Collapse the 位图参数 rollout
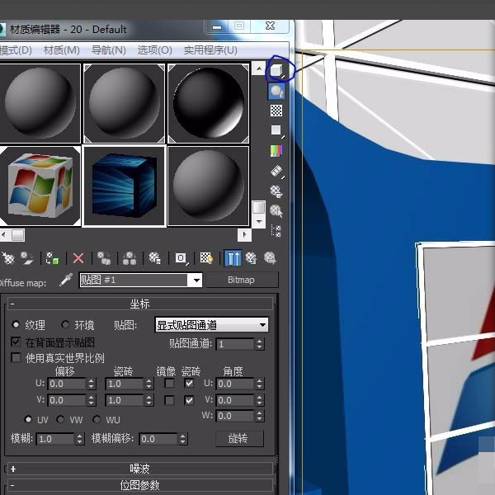Screen dimensions: 495x495 (x=140, y=485)
